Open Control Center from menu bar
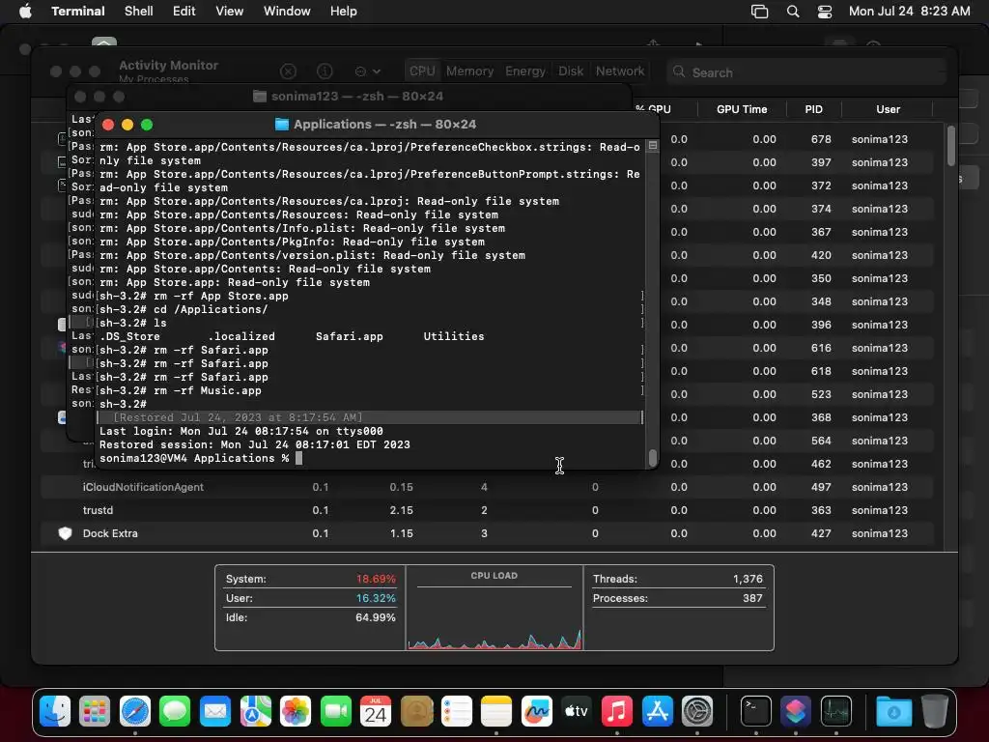This screenshot has width=989, height=742. pos(825,12)
